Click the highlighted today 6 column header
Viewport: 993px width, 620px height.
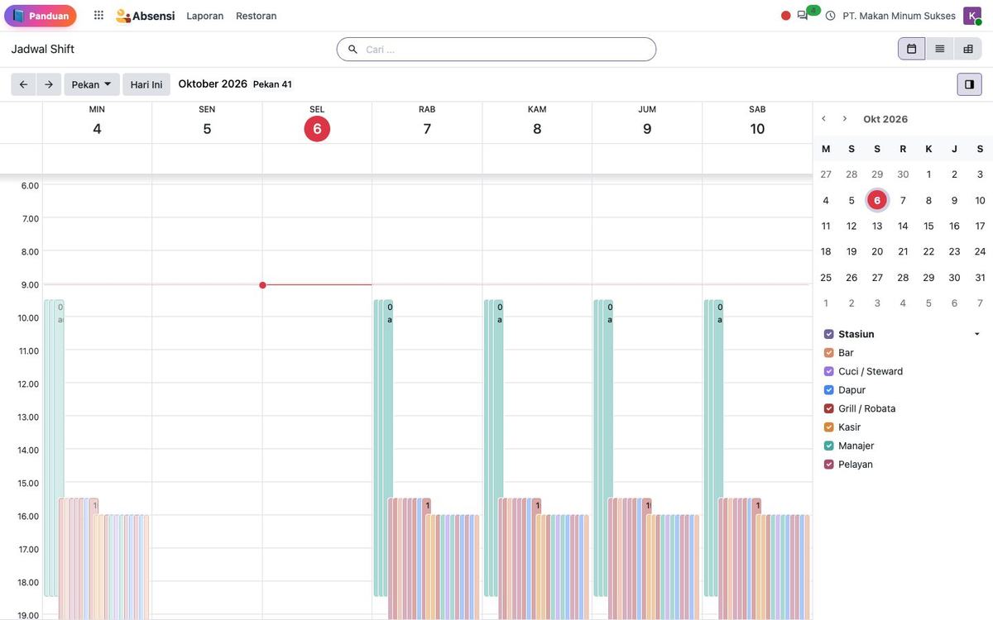317,129
